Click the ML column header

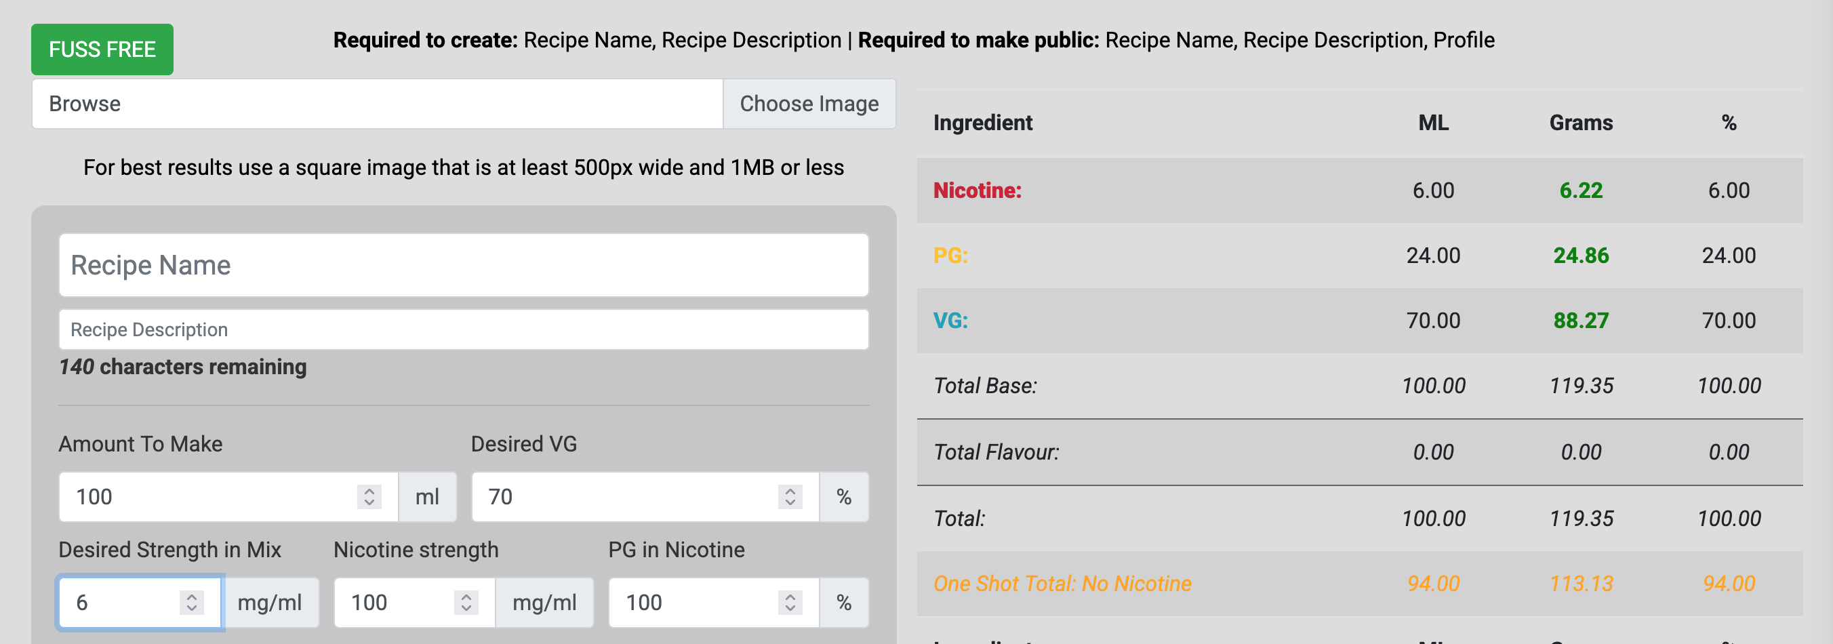pyautogui.click(x=1433, y=123)
